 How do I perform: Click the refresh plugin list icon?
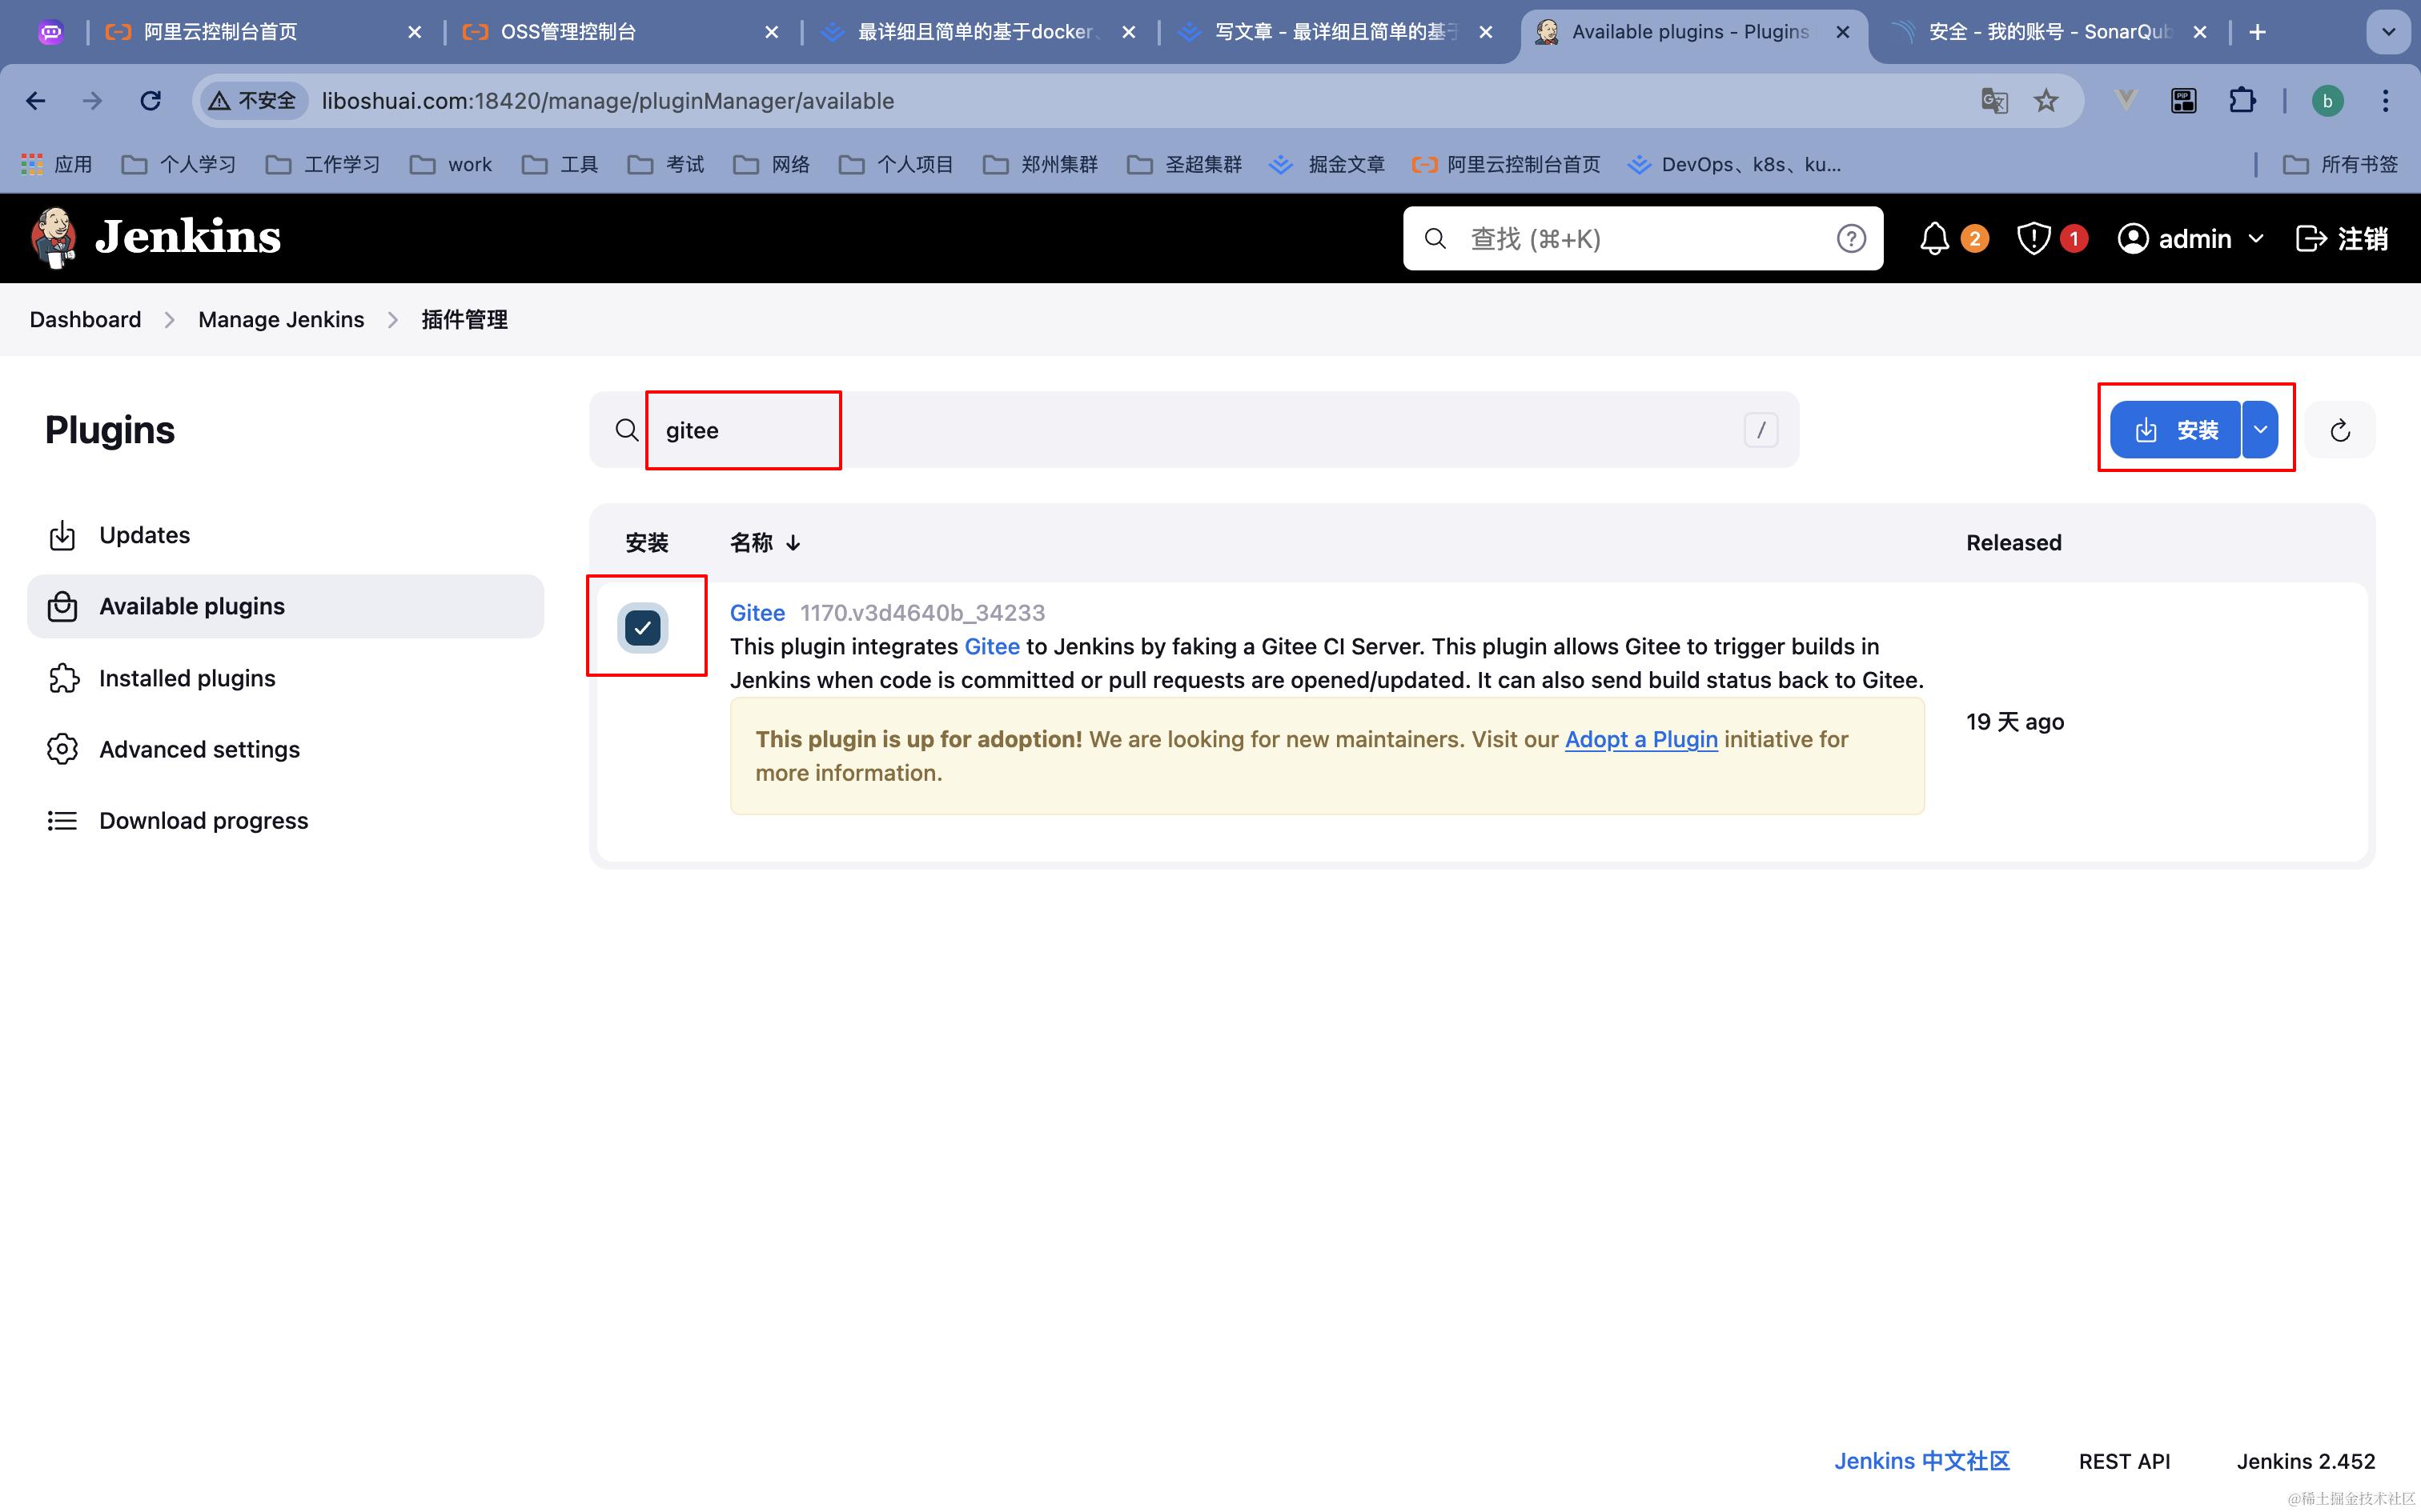pos(2339,430)
